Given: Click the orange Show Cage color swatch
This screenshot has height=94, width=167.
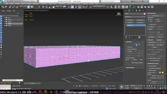Looking at the screenshot, I should click(160, 73).
